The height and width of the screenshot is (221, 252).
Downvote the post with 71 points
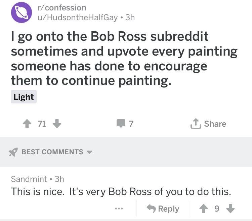(57, 124)
